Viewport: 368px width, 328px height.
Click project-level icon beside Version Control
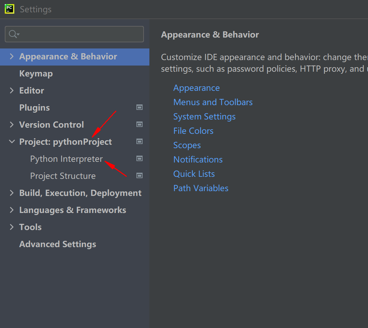point(139,125)
